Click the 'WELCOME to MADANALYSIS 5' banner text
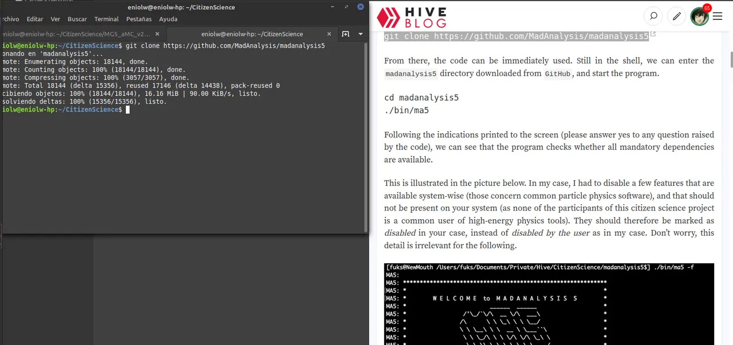Viewport: 733px width, 345px height. click(x=505, y=298)
